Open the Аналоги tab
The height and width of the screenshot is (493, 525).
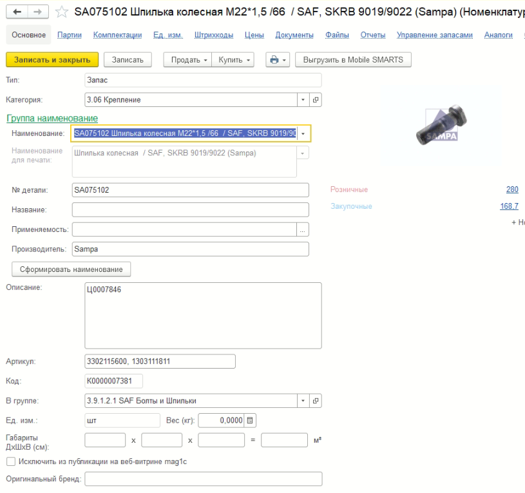[498, 35]
